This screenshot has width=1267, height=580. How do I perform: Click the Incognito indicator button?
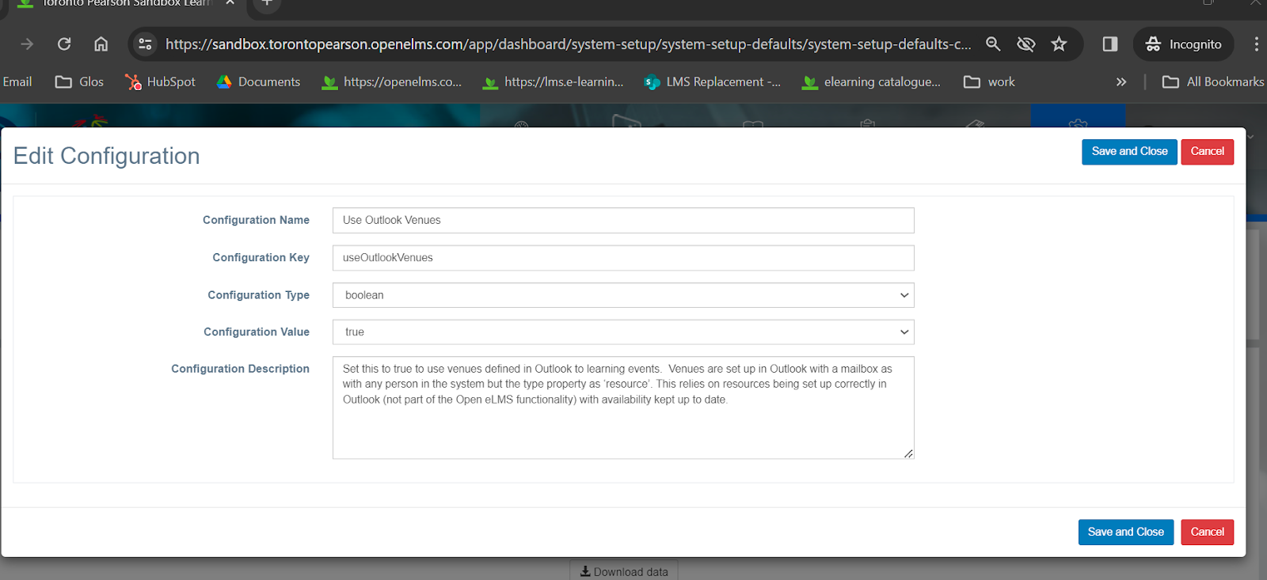pos(1184,44)
